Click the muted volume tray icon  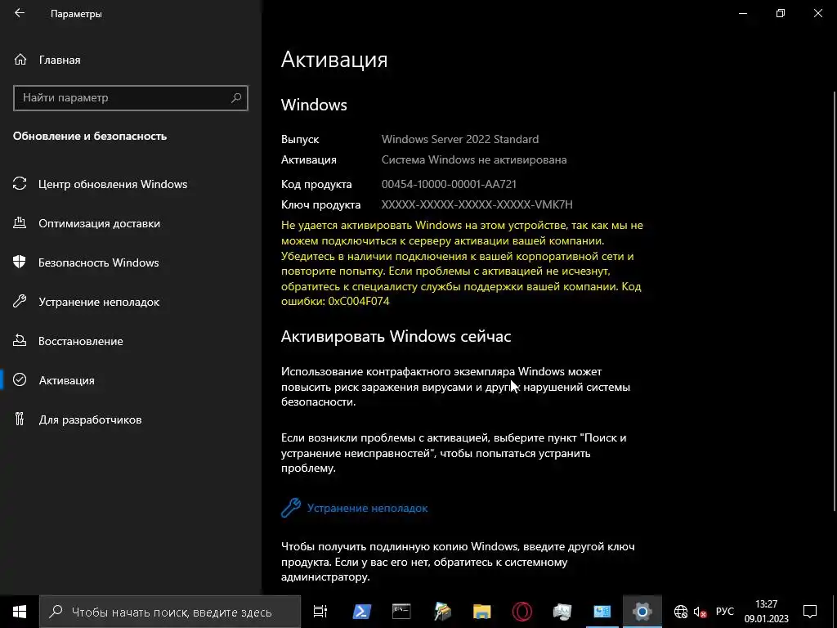700,612
